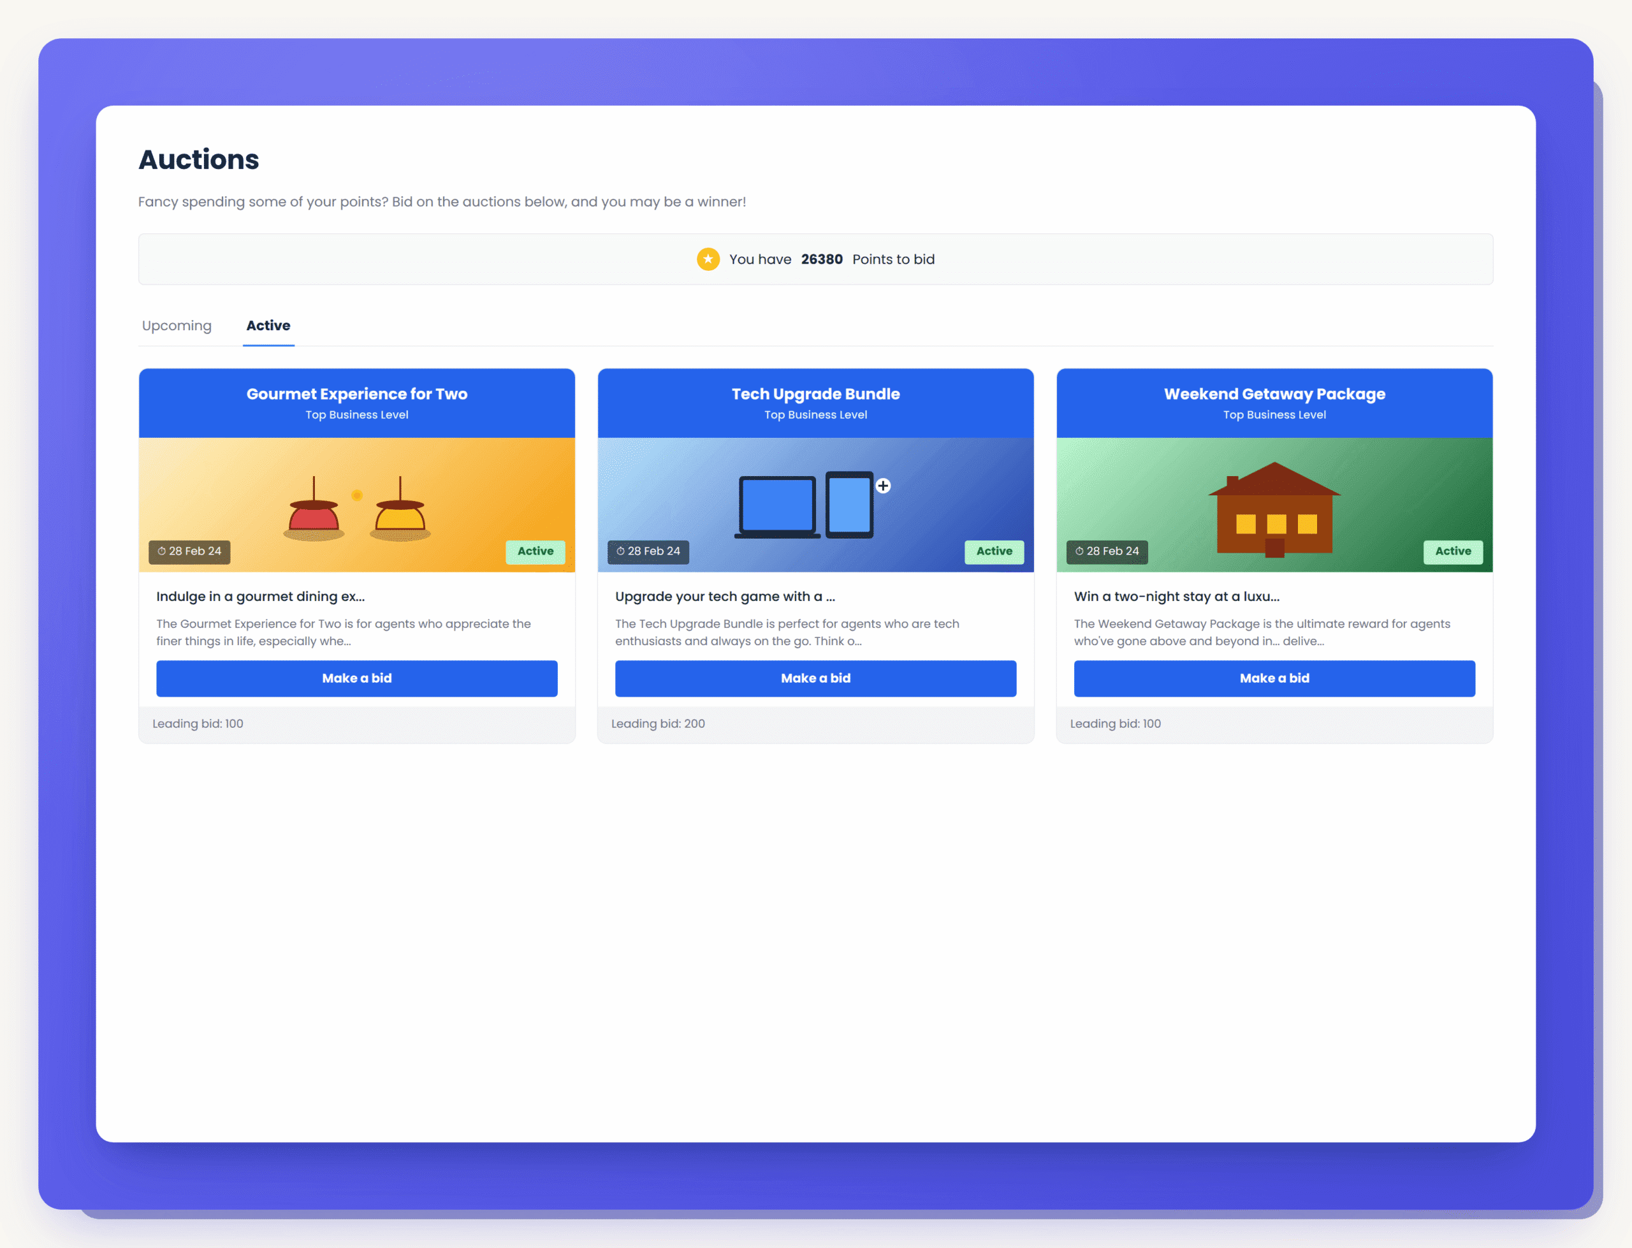Click the 28 Feb 24 date on Gourmet card
Viewport: 1632px width, 1248px height.
pyautogui.click(x=194, y=551)
